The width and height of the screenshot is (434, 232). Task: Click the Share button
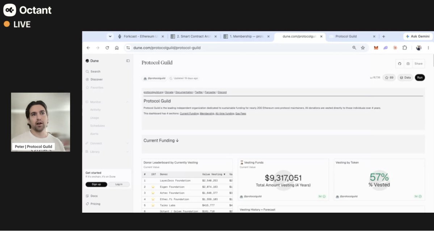pyautogui.click(x=418, y=64)
